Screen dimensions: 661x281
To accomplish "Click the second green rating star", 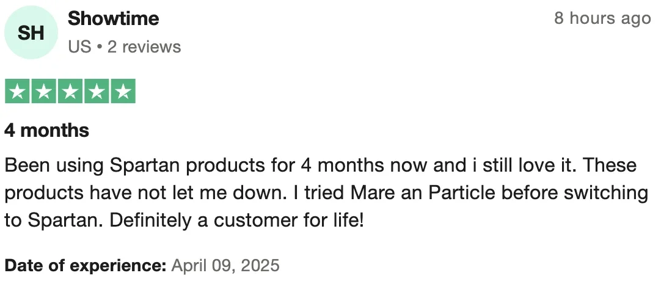I will 44,92.
